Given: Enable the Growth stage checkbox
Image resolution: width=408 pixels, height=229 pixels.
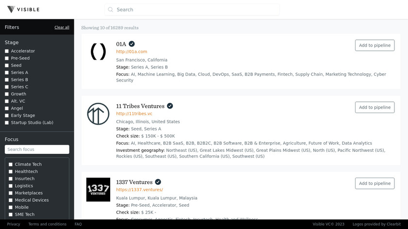Looking at the screenshot, I should (7, 94).
